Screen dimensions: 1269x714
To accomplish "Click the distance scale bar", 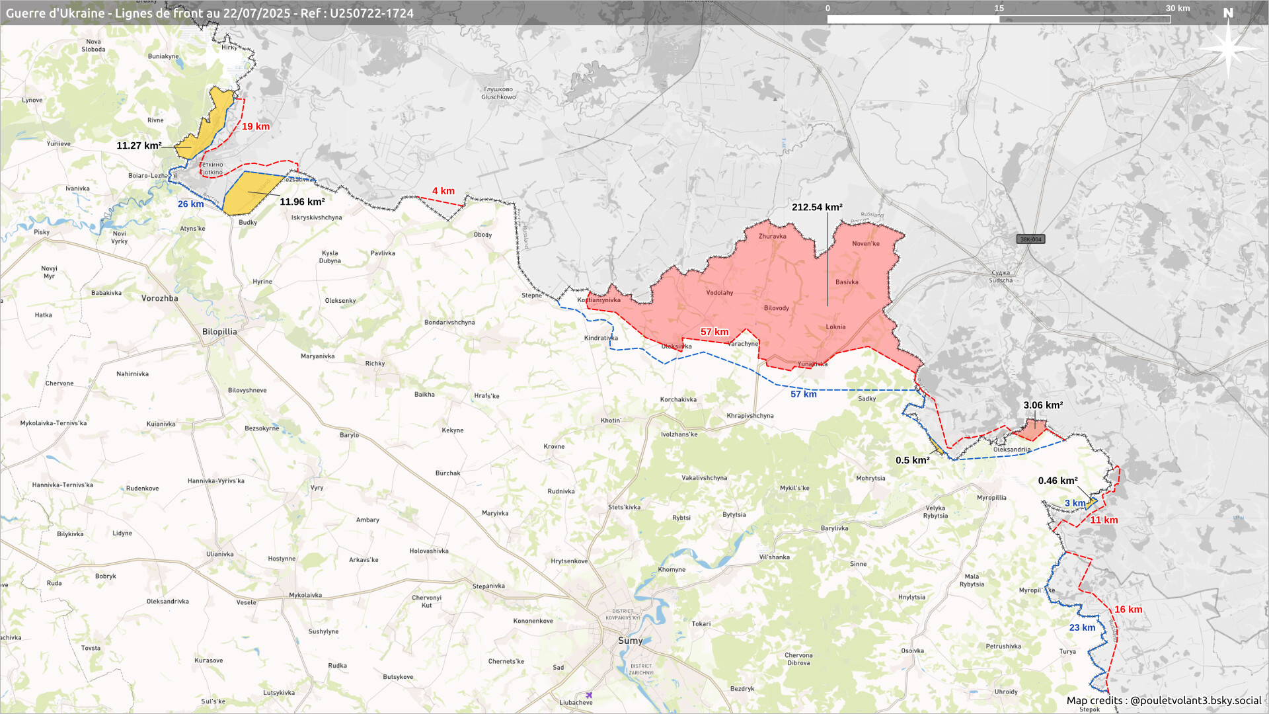I will tap(999, 19).
